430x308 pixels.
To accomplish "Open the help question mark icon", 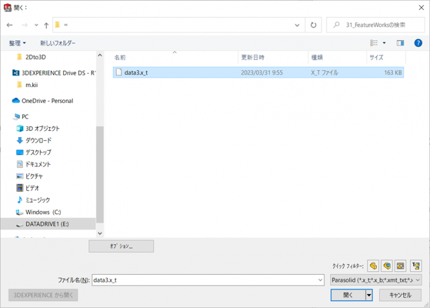I will pyautogui.click(x=418, y=43).
